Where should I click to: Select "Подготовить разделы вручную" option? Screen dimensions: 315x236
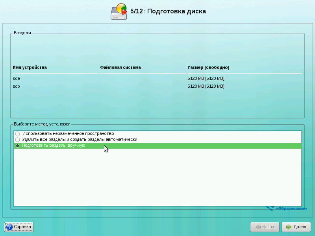17,146
